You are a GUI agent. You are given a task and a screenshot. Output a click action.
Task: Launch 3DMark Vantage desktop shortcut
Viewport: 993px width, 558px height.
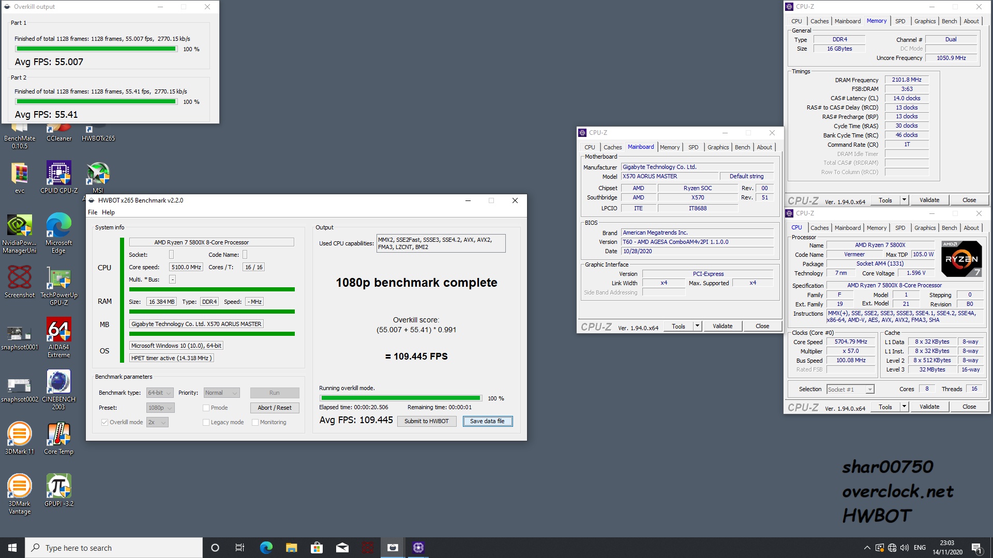(20, 494)
